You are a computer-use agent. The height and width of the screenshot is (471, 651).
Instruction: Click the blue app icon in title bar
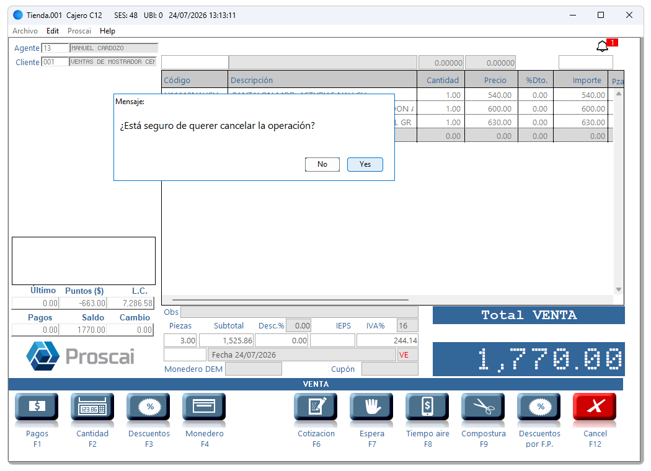[x=18, y=15]
